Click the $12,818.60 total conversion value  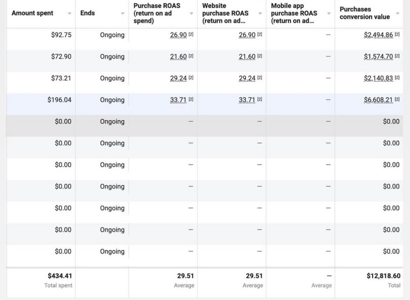(383, 276)
